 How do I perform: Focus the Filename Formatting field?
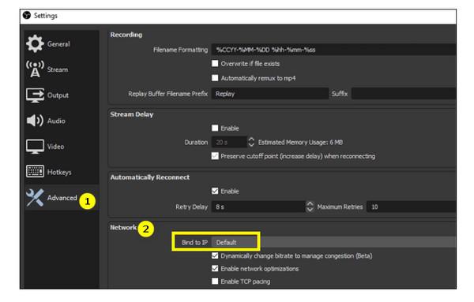click(x=333, y=50)
